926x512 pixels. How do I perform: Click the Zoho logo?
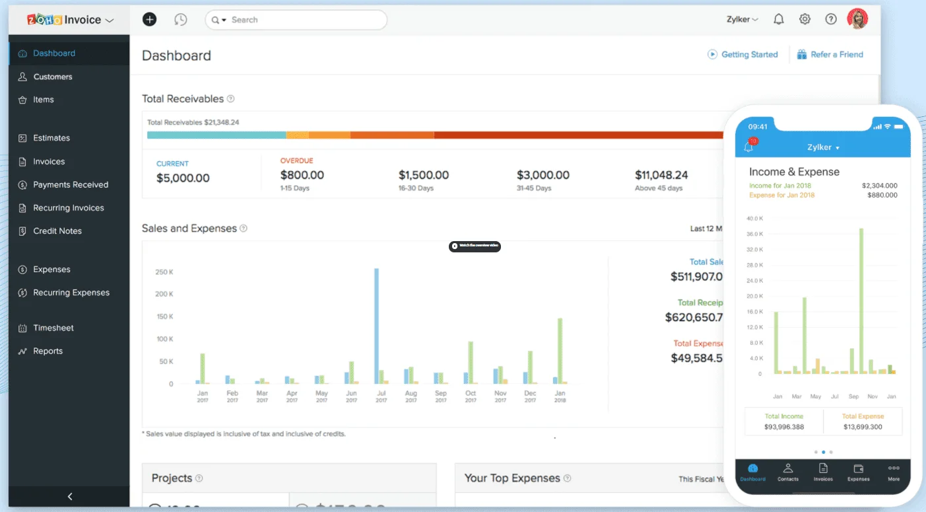click(x=44, y=20)
